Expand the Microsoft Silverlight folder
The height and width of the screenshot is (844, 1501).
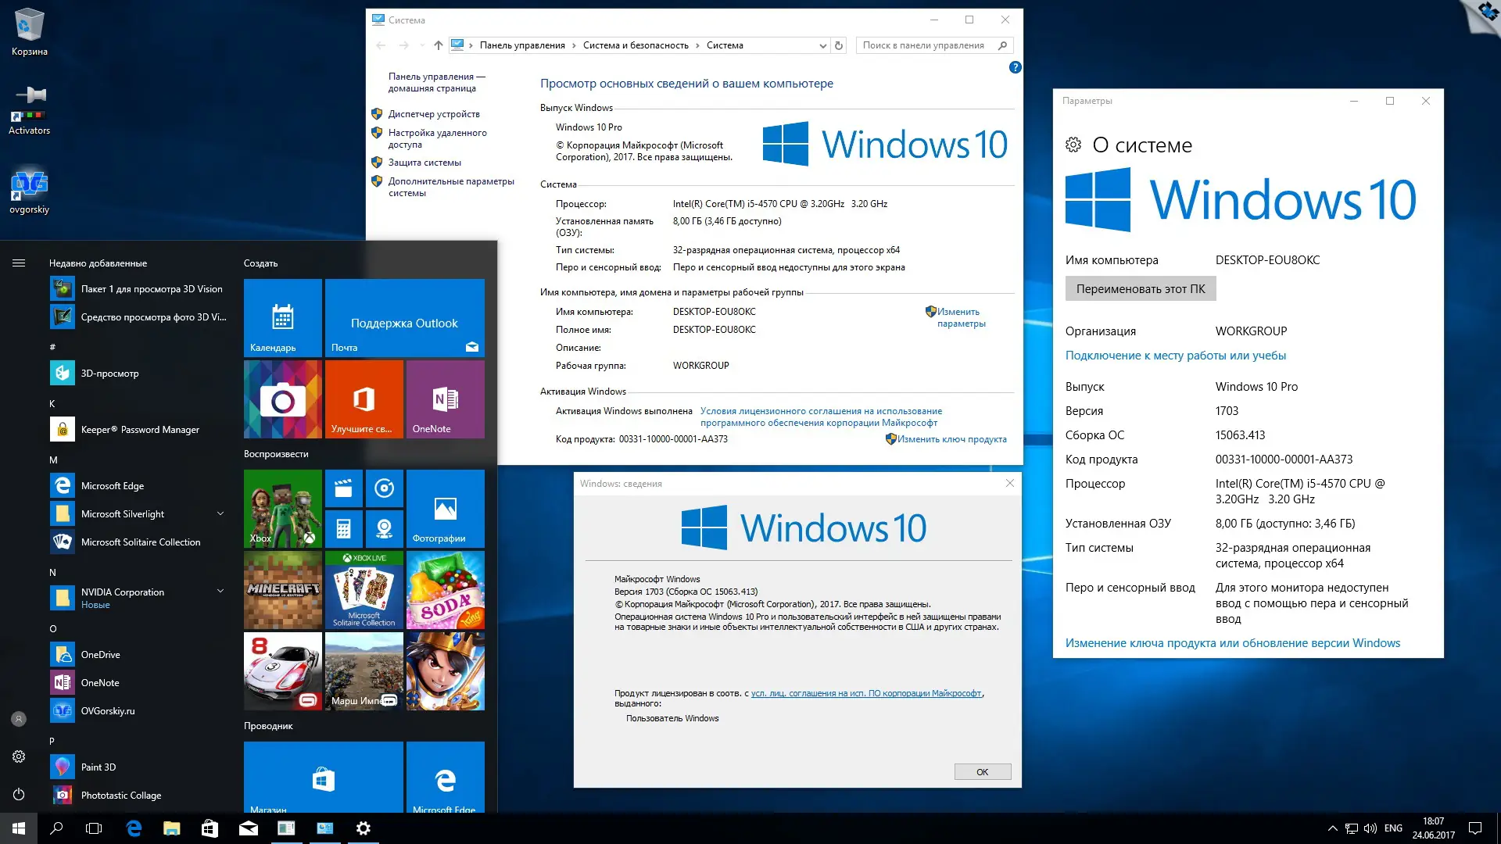point(220,513)
